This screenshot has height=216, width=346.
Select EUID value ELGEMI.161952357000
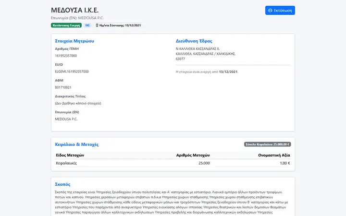tap(72, 72)
